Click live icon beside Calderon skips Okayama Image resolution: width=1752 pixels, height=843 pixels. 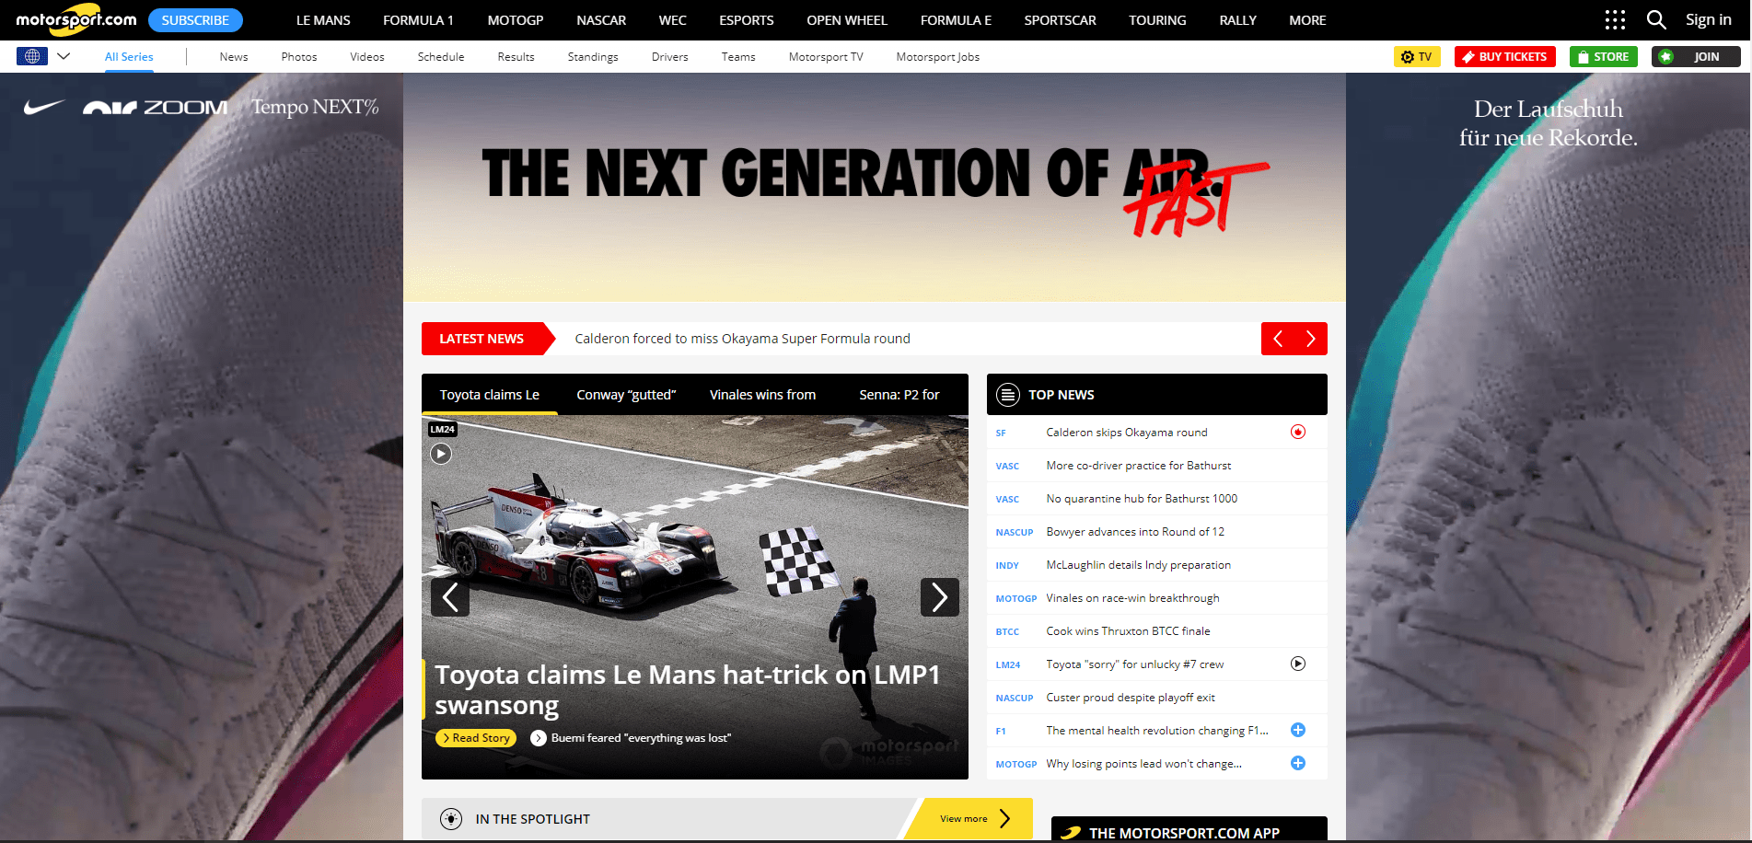(1298, 432)
